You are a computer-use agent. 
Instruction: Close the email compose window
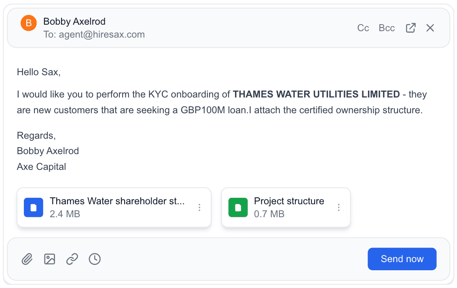pyautogui.click(x=430, y=28)
